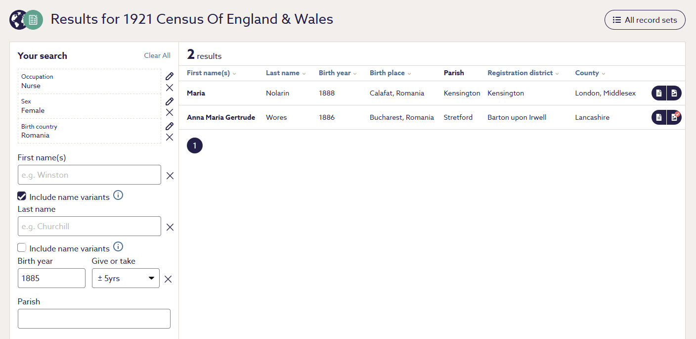
Task: Edit the Sex Female filter
Action: pos(170,101)
